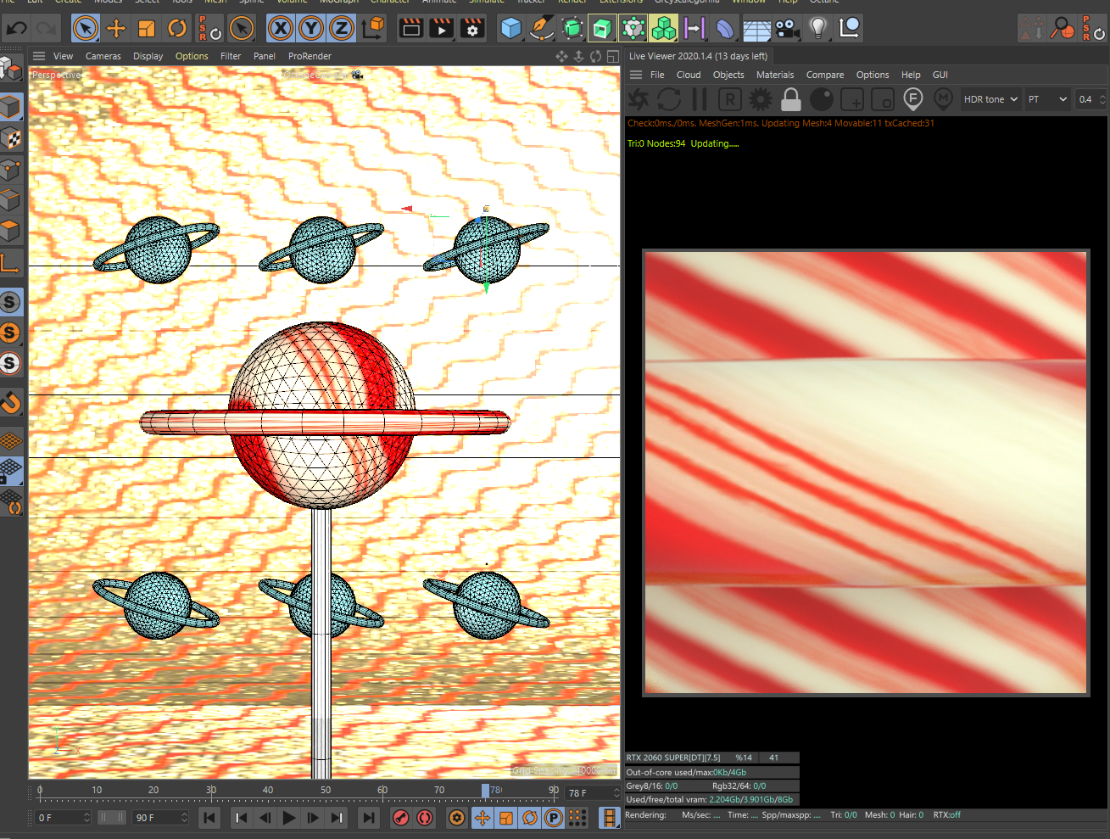Open the HDR tone dropdown
The image size is (1110, 839).
point(990,99)
